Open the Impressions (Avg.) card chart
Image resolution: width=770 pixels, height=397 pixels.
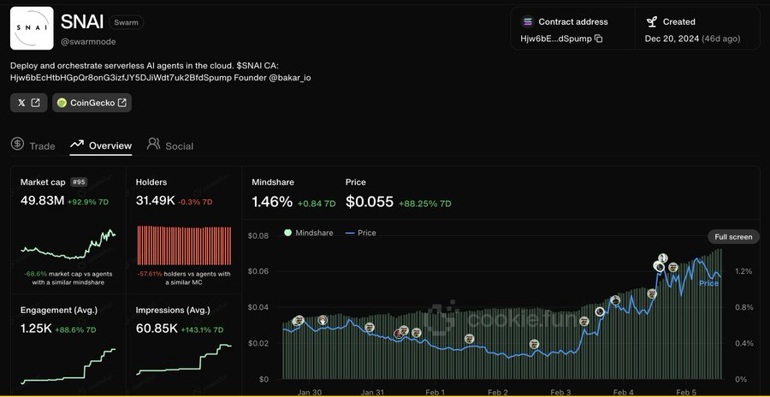(184, 358)
